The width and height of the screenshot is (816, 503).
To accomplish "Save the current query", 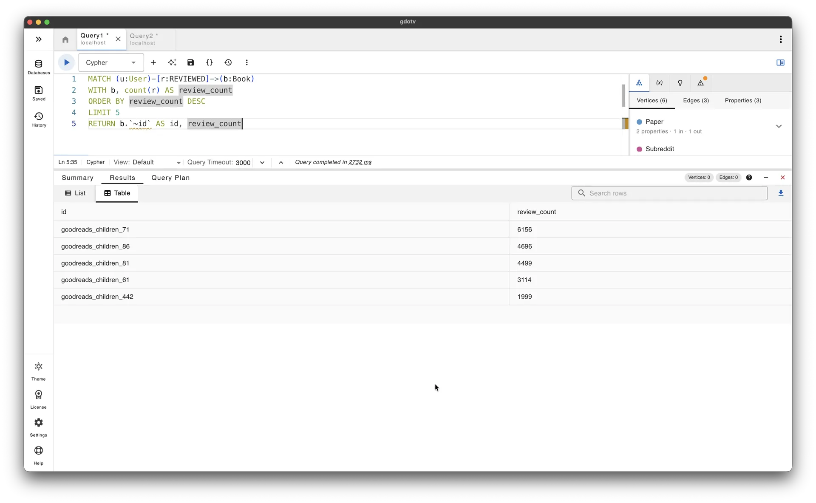I will click(x=190, y=62).
